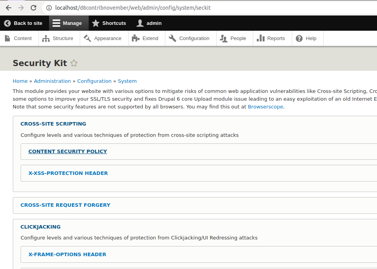Expand the Cross-Site Request Forgery section
Viewport: 377px width, 269px height.
65,205
